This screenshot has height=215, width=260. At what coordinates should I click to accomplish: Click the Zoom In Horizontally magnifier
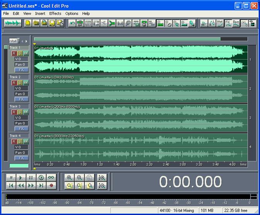(70, 178)
